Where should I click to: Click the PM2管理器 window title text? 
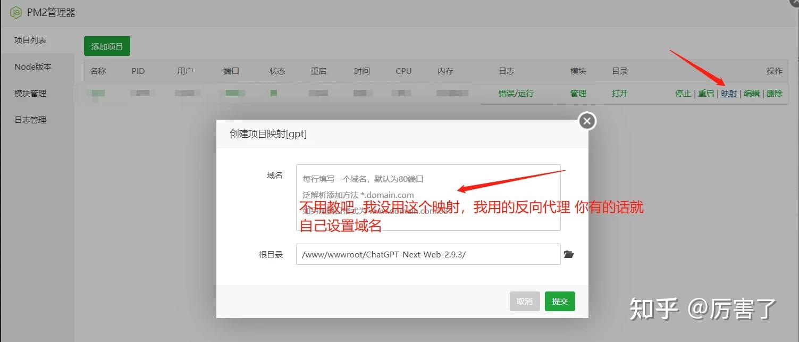click(52, 12)
